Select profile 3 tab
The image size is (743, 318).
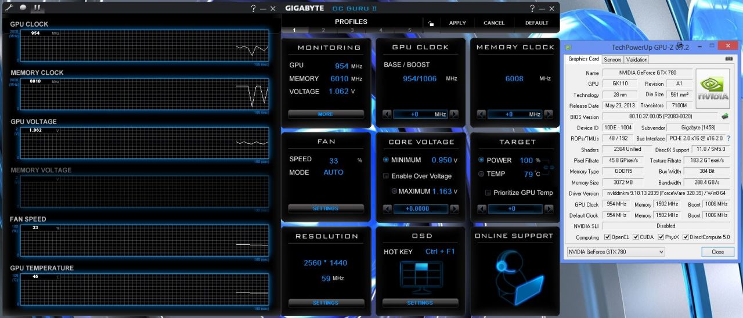pyautogui.click(x=352, y=30)
